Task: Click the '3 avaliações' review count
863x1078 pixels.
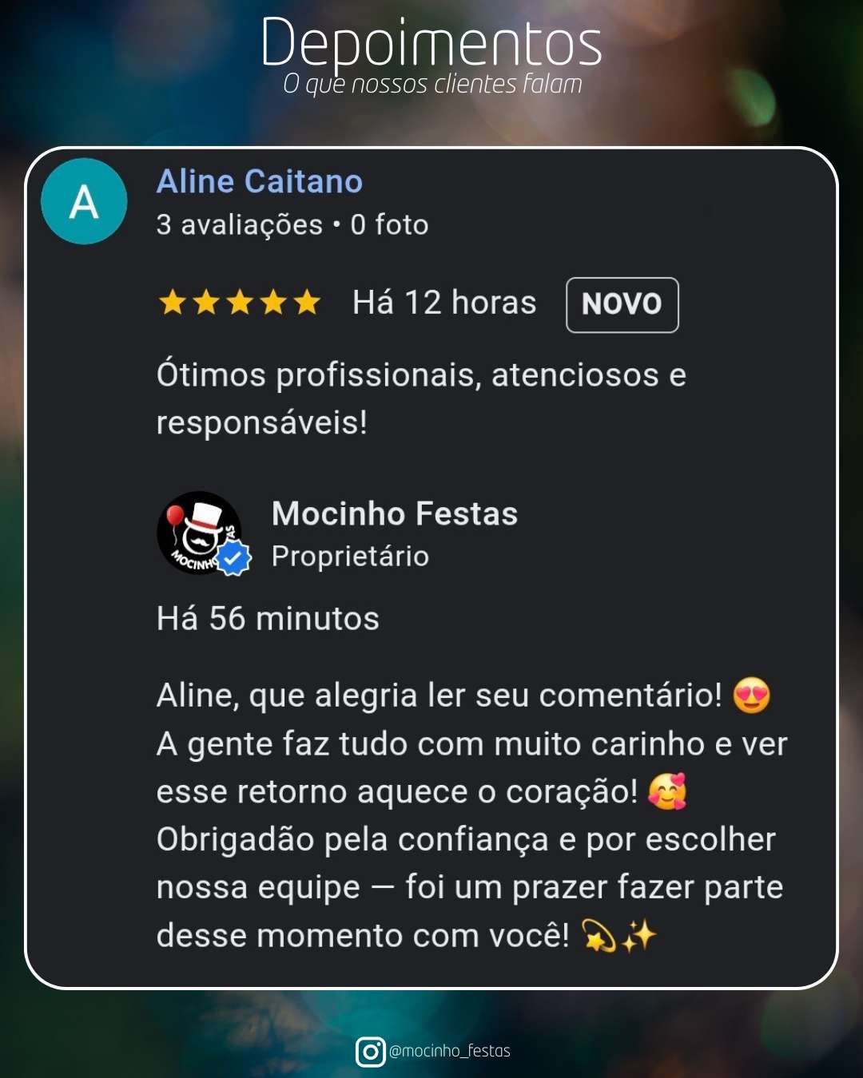Action: (240, 224)
